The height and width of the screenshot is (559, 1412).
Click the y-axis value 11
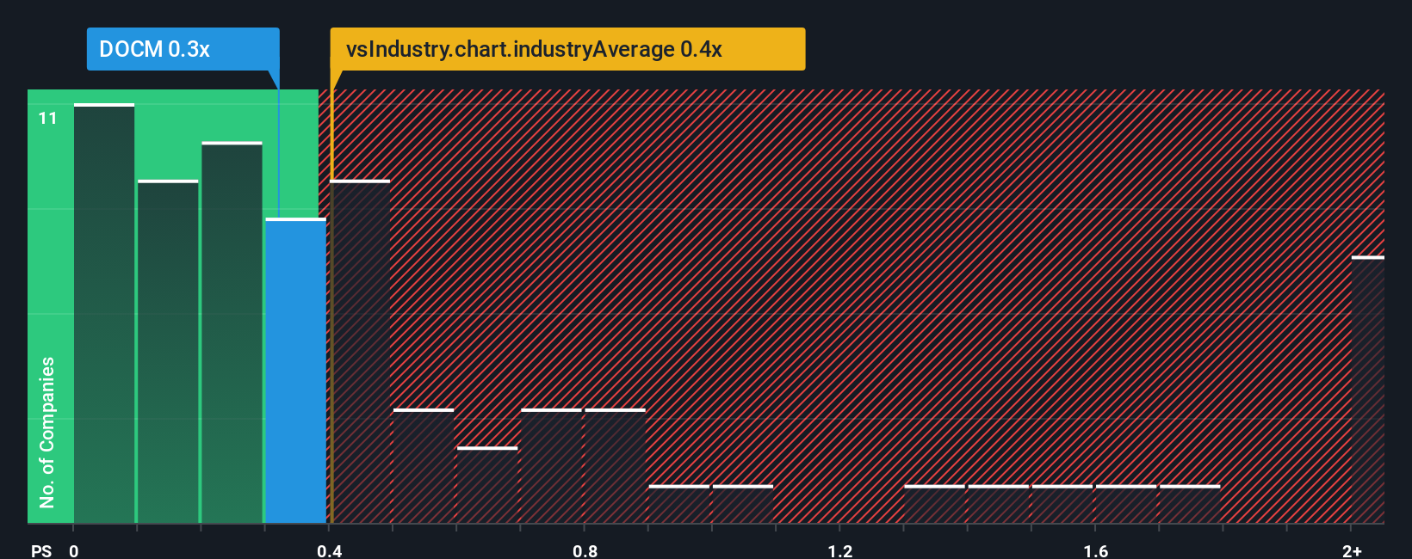(x=47, y=118)
